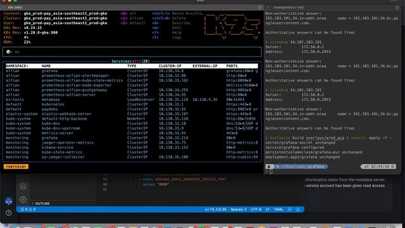Click the value "8080" in editor
Image resolution: width=405 pixels, height=228 pixels.
coord(163,184)
